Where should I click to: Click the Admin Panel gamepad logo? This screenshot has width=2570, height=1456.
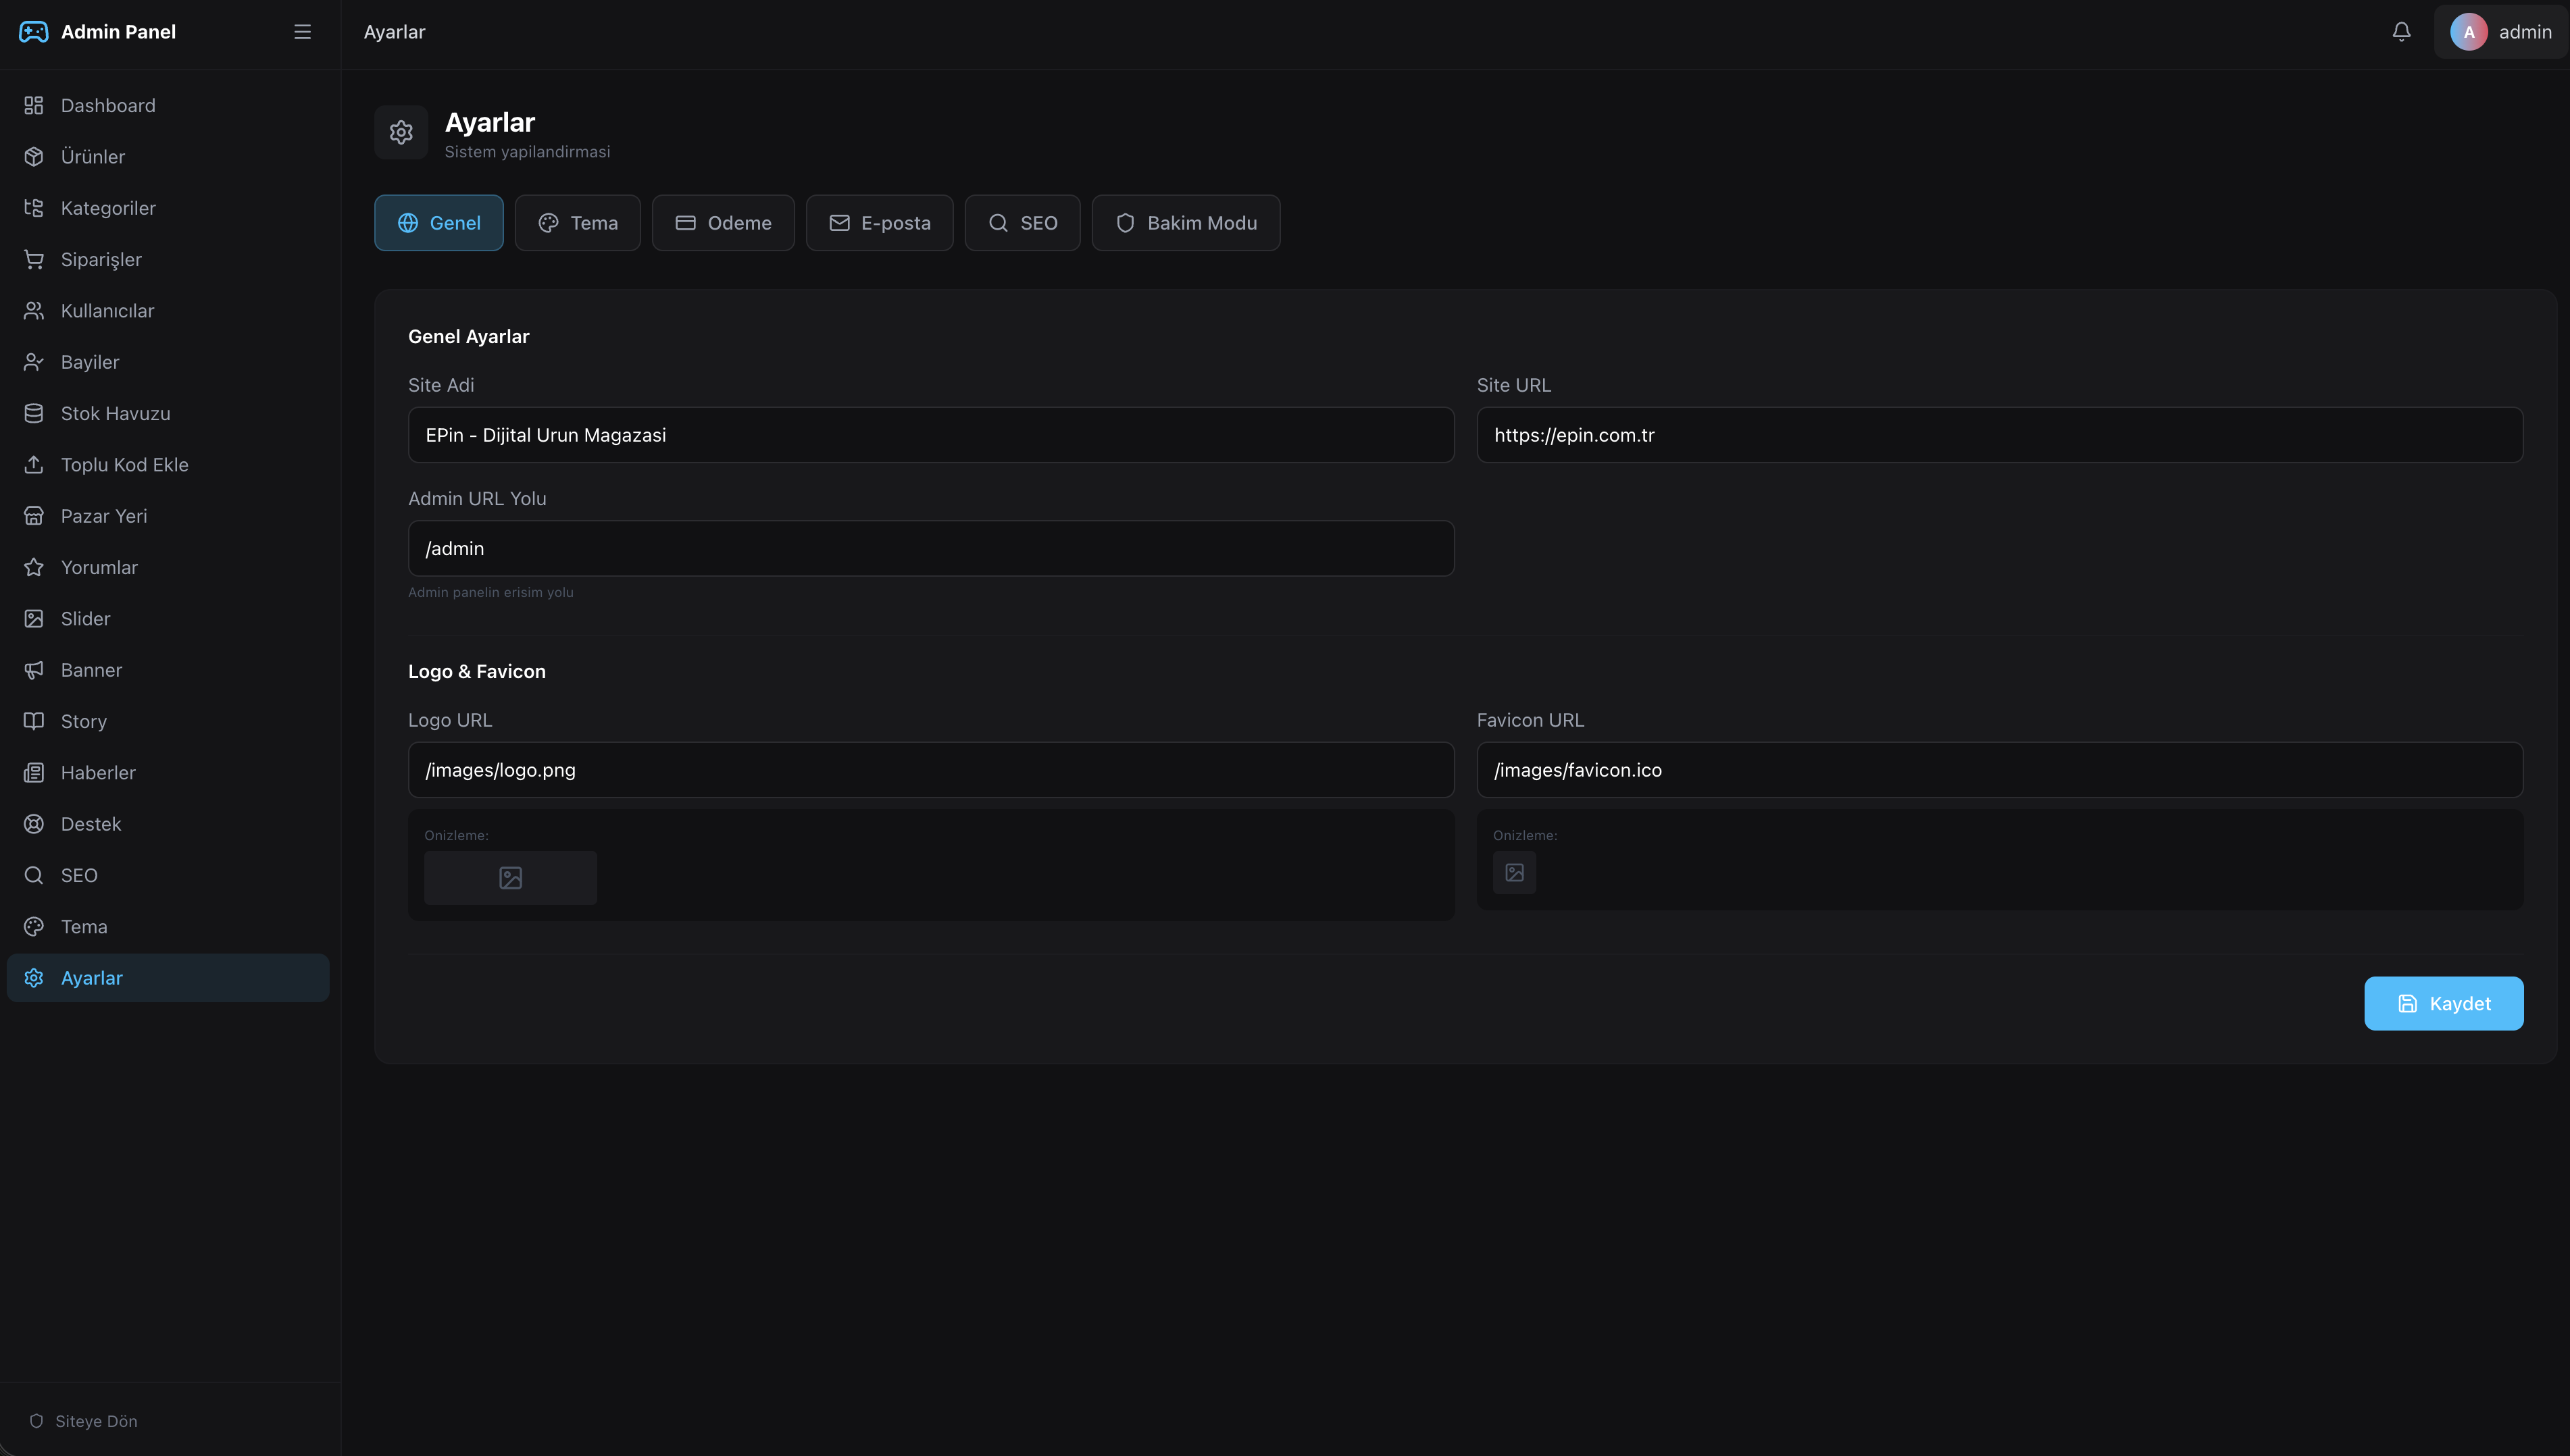coord(34,32)
